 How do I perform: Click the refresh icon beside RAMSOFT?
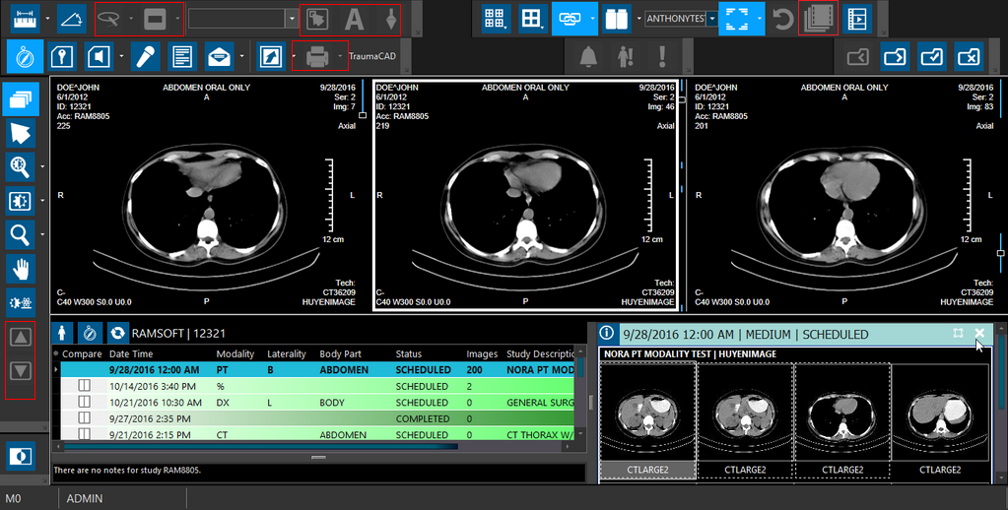click(x=117, y=333)
